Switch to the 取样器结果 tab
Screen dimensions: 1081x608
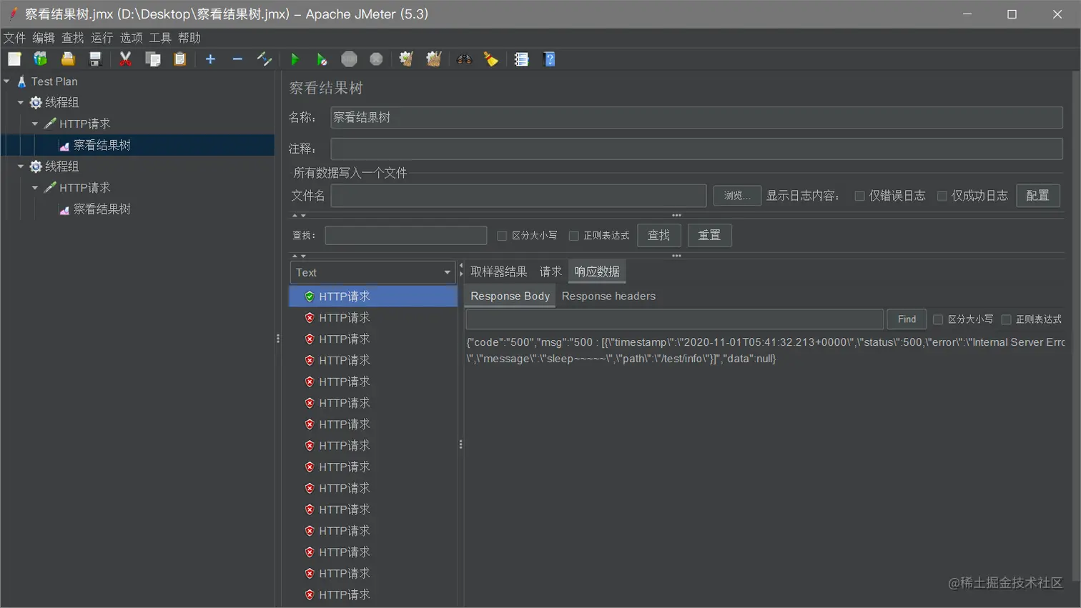[x=499, y=271]
